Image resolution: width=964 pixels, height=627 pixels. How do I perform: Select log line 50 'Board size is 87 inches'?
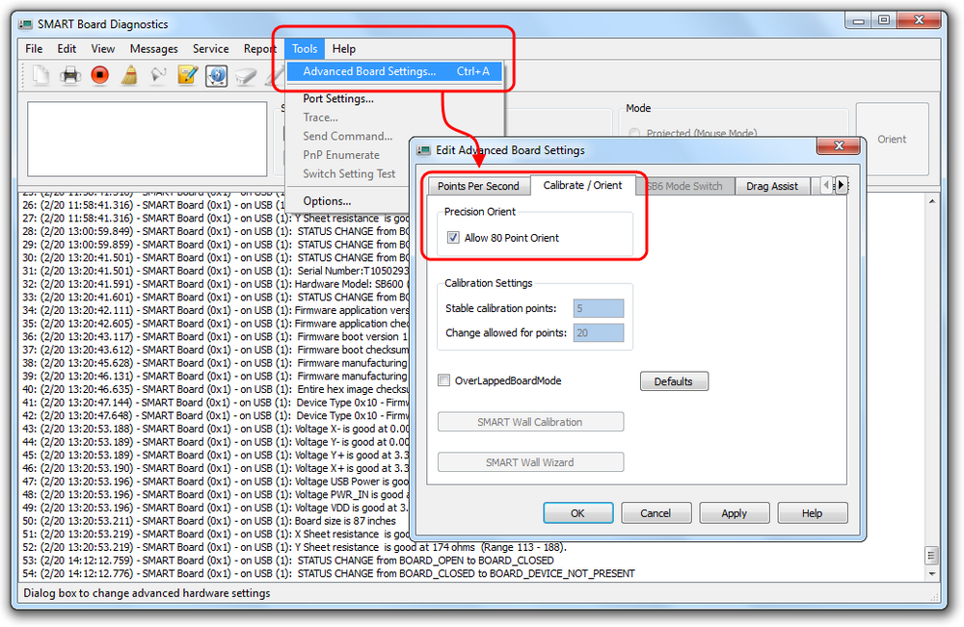pos(209,521)
